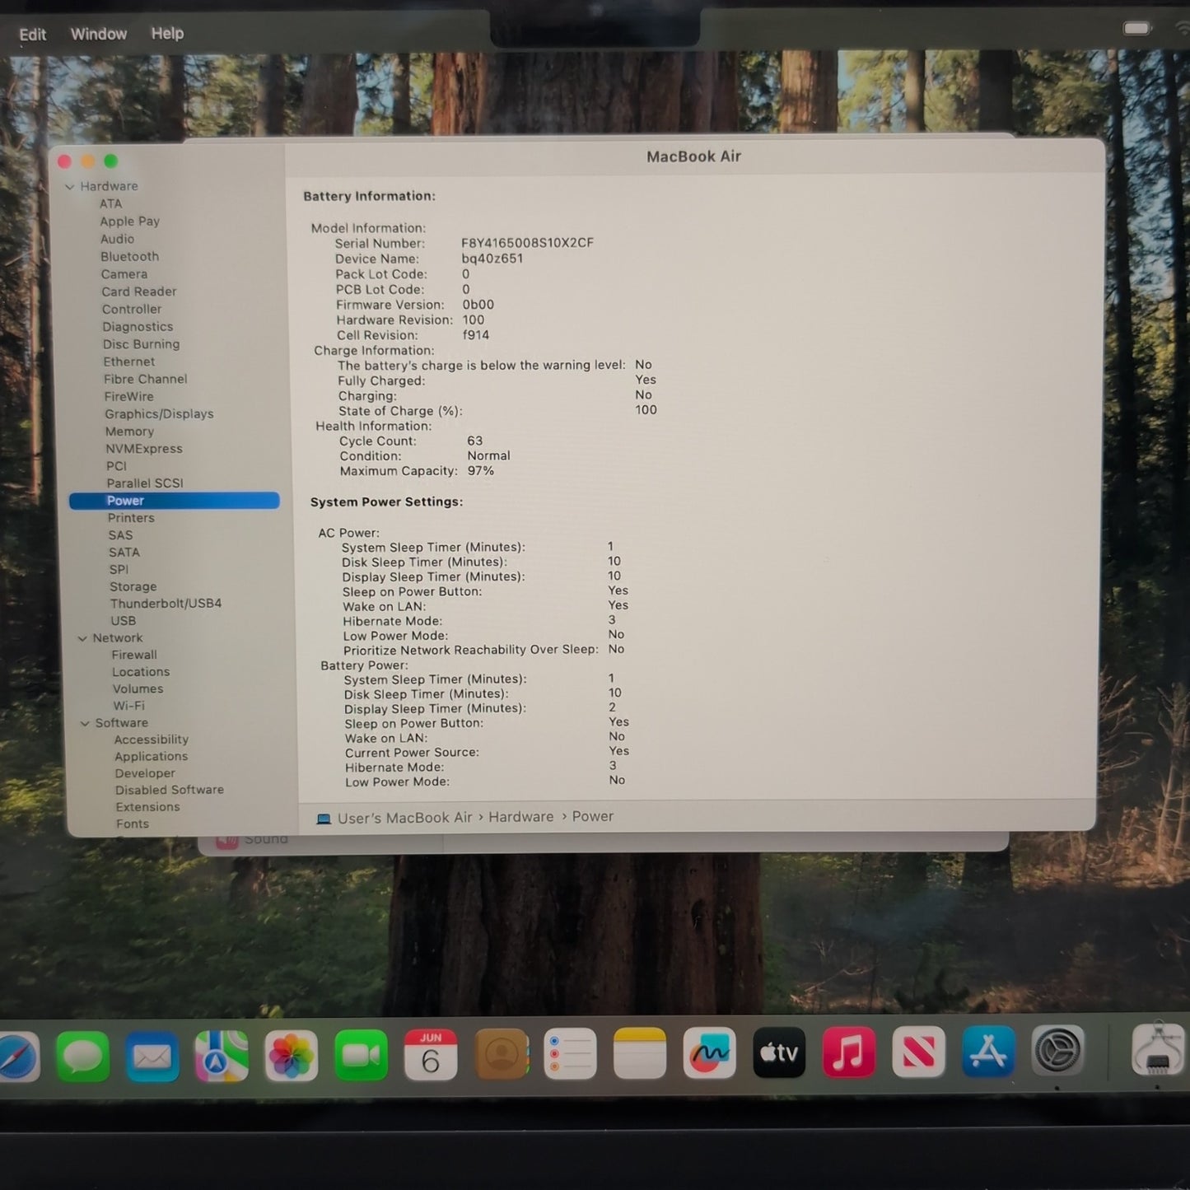Image resolution: width=1190 pixels, height=1190 pixels.
Task: Select Applications under Software
Action: coord(152,756)
